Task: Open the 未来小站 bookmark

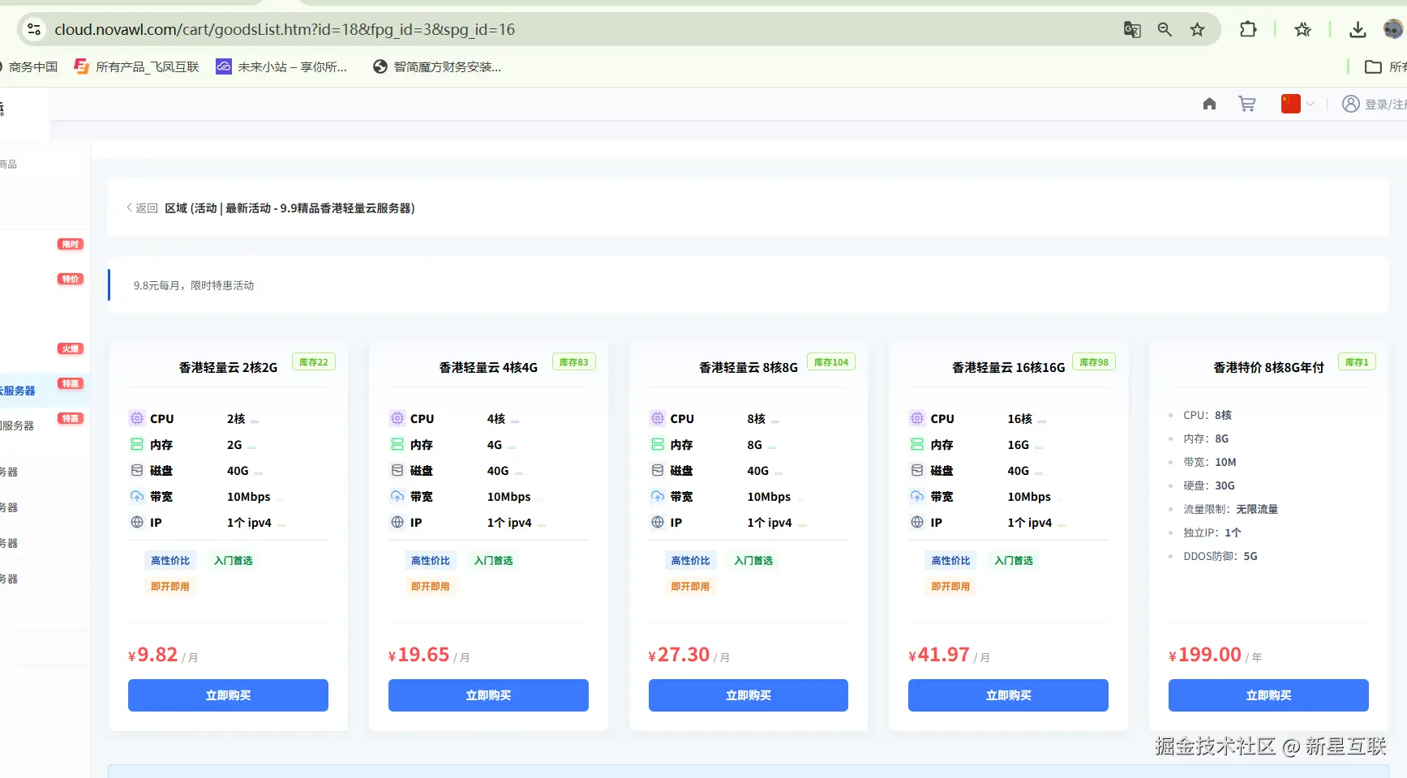Action: [x=281, y=66]
